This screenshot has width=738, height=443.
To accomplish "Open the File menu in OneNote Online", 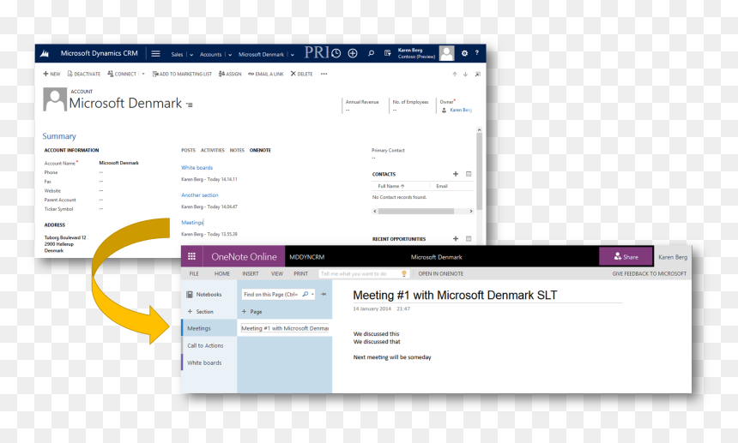I will tap(194, 274).
